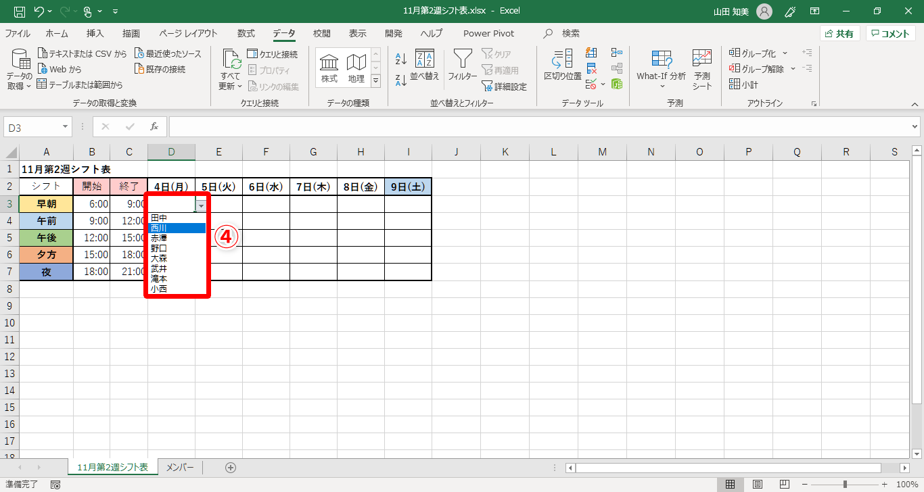
Task: Open 最近使ったソース
Action: [168, 53]
